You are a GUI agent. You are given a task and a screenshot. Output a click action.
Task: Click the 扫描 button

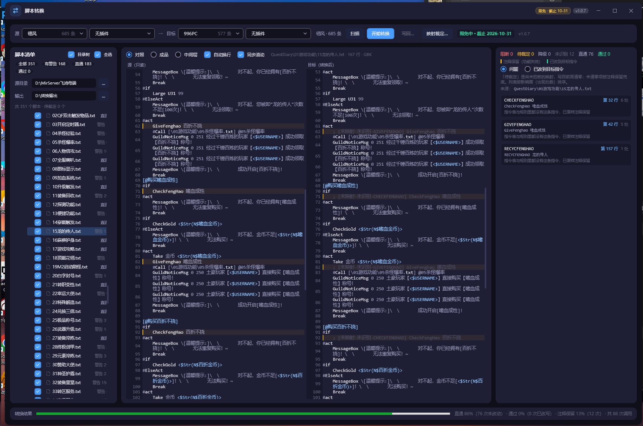pyautogui.click(x=355, y=34)
